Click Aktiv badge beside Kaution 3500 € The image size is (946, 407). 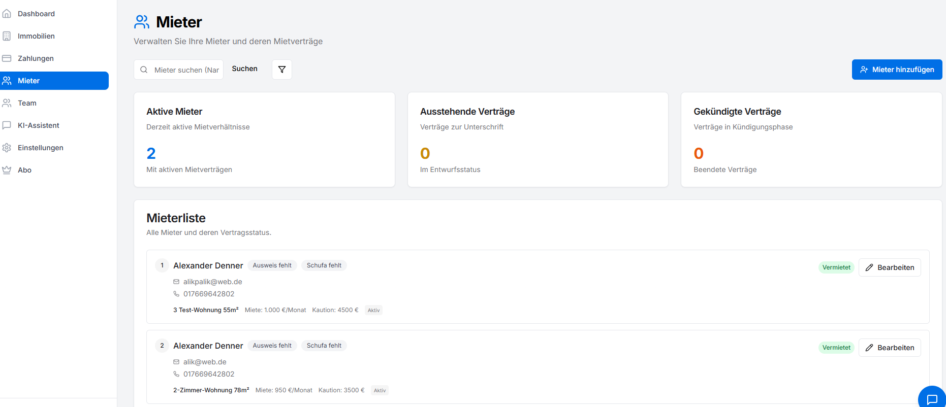click(380, 390)
